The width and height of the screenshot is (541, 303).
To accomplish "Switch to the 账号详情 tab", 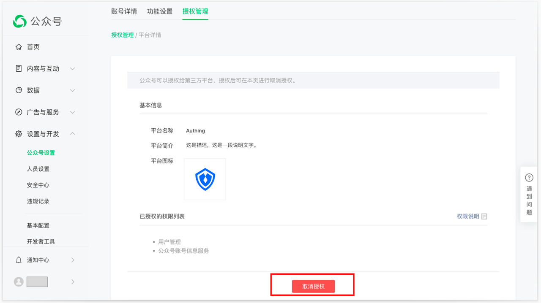I will [123, 11].
